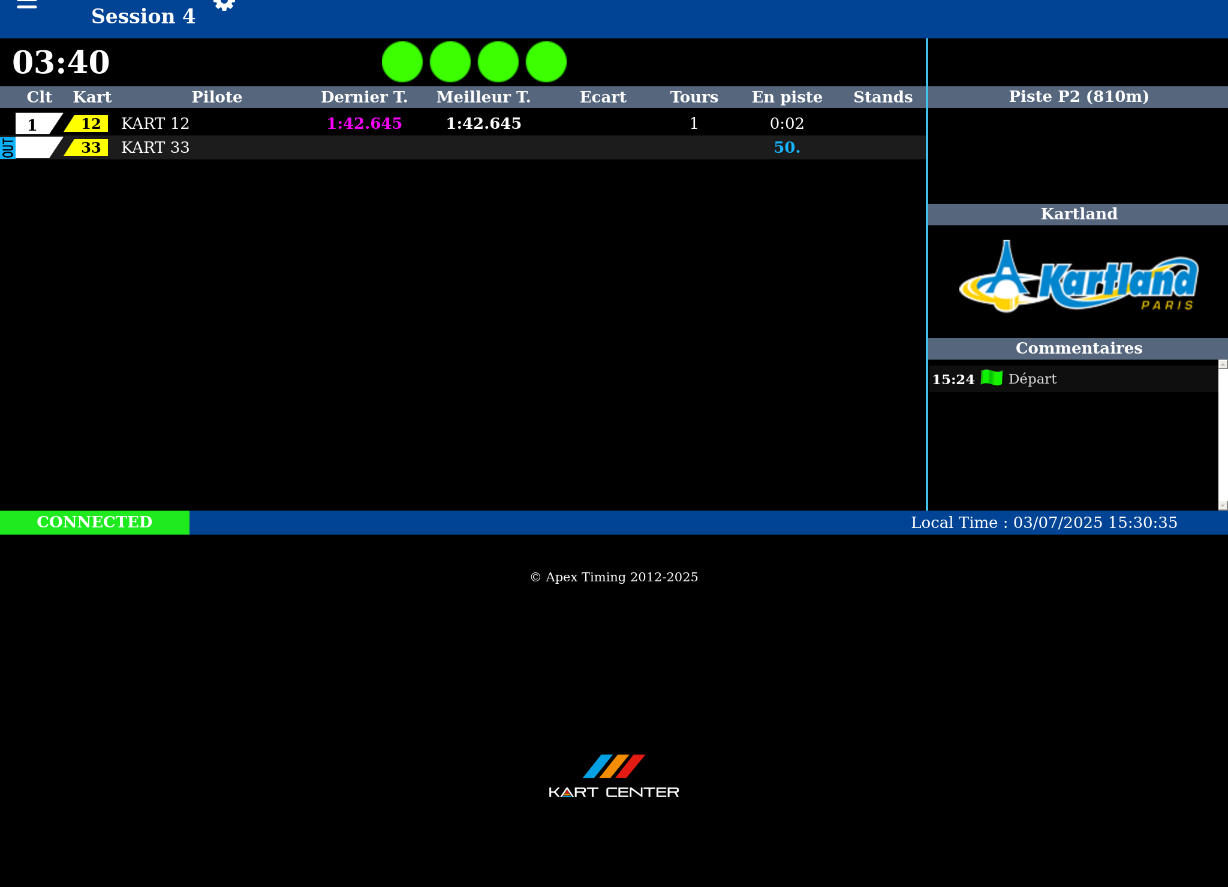Click the Session 4 title
The height and width of the screenshot is (887, 1228).
click(x=143, y=16)
